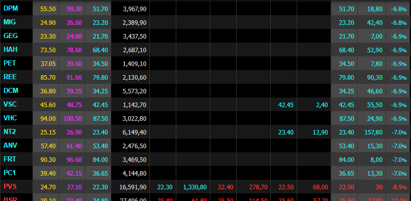Choose the VSC ticker symbol

(10, 105)
